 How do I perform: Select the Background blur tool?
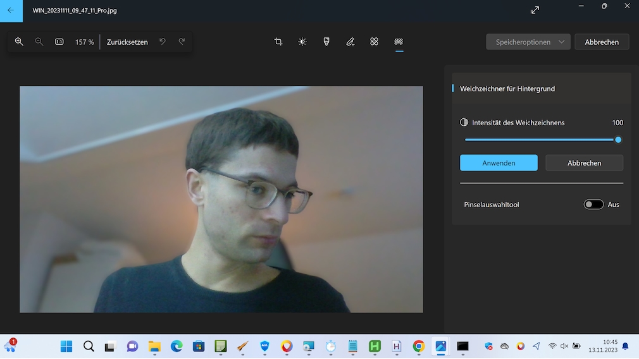[399, 42]
